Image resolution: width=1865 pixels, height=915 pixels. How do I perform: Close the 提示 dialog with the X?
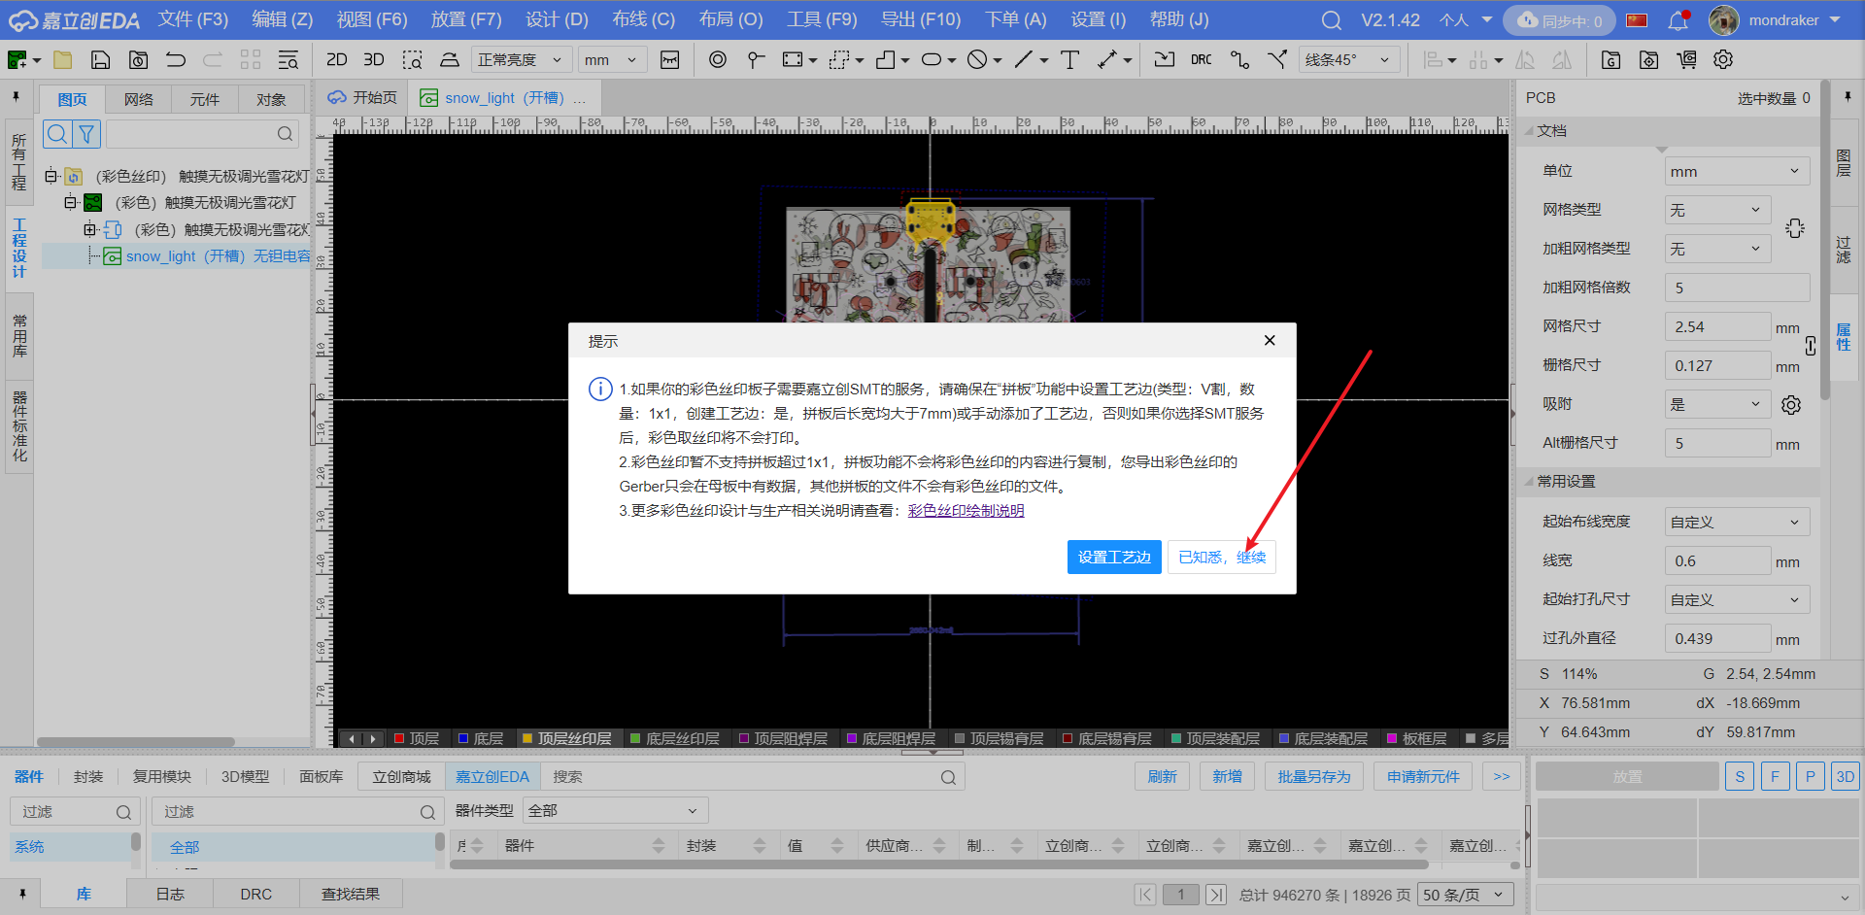(1270, 341)
